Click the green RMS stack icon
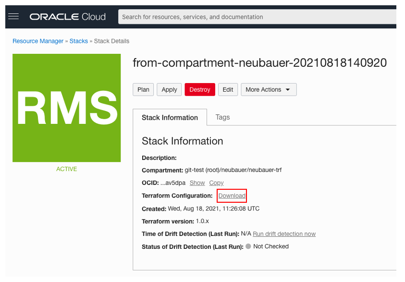This screenshot has width=405, height=282. [x=66, y=108]
